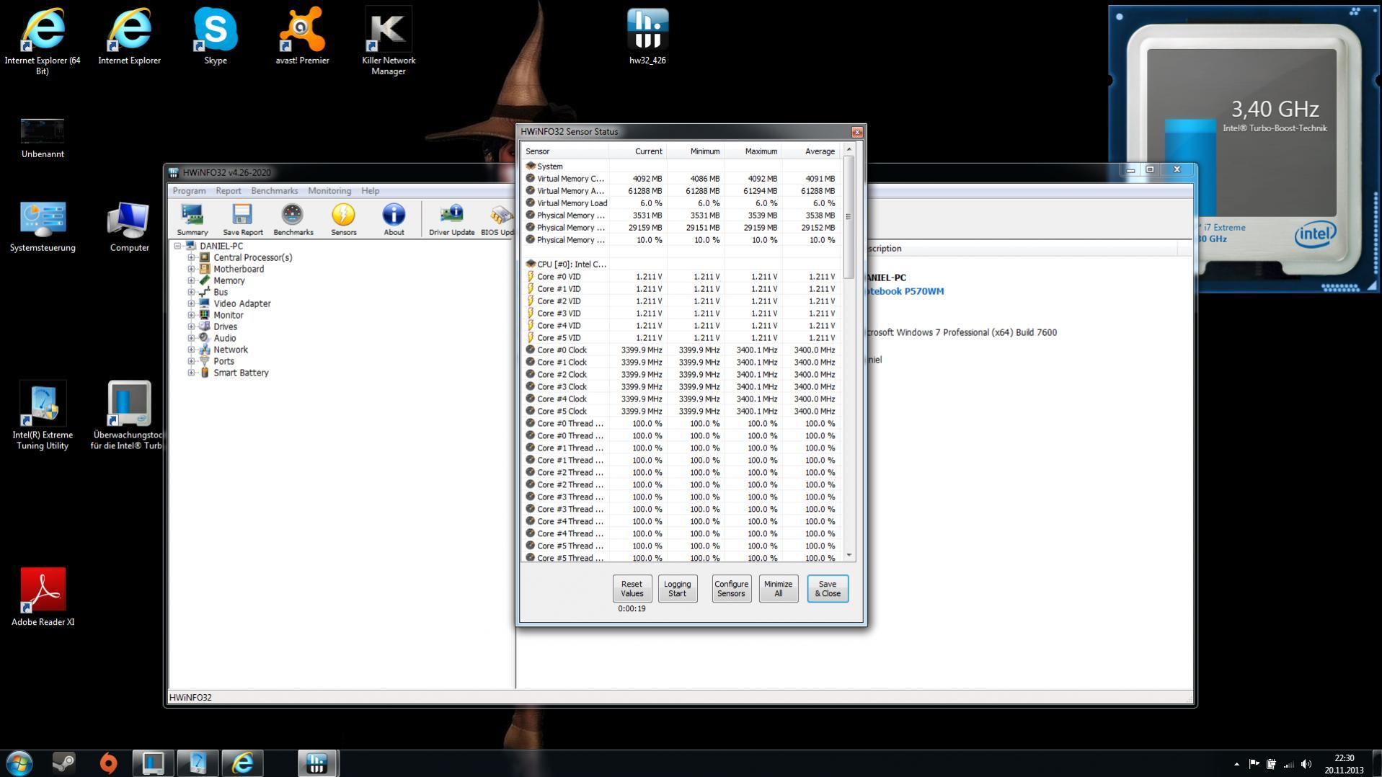Click the Logging Start button

[677, 589]
